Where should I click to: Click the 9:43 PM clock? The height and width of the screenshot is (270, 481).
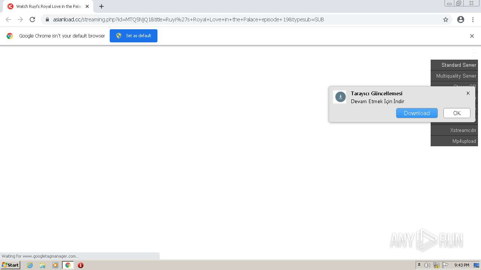(461, 265)
